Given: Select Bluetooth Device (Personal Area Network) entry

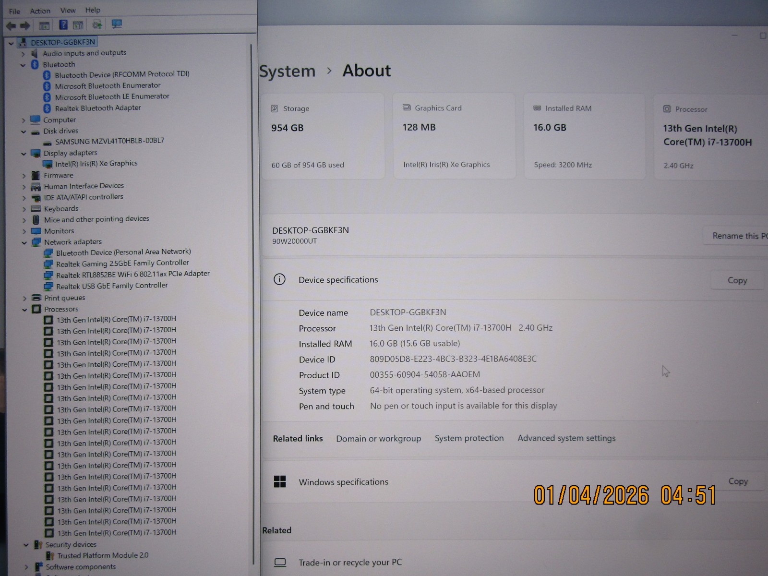Looking at the screenshot, I should 123,252.
